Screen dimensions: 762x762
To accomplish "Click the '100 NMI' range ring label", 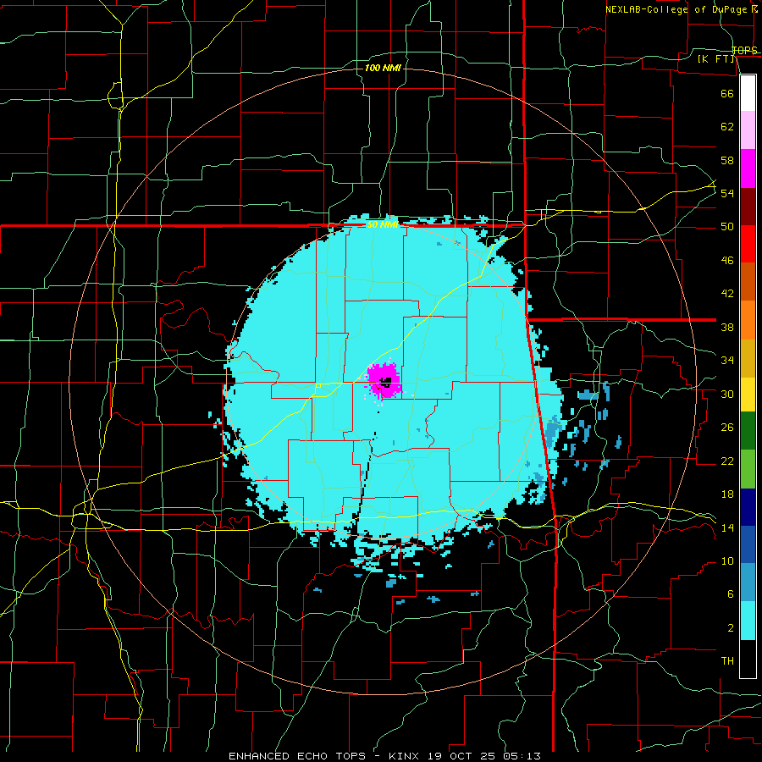I will point(383,68).
